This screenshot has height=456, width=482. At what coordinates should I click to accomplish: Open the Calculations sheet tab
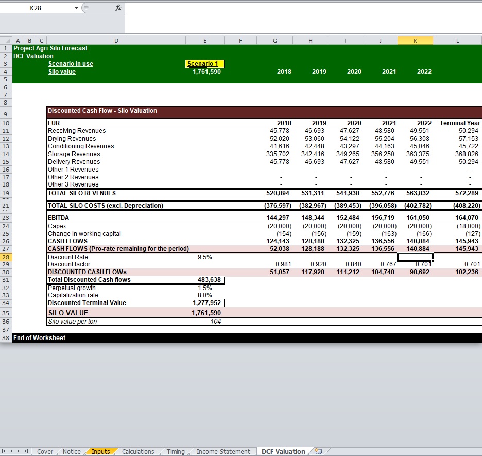pyautogui.click(x=138, y=451)
